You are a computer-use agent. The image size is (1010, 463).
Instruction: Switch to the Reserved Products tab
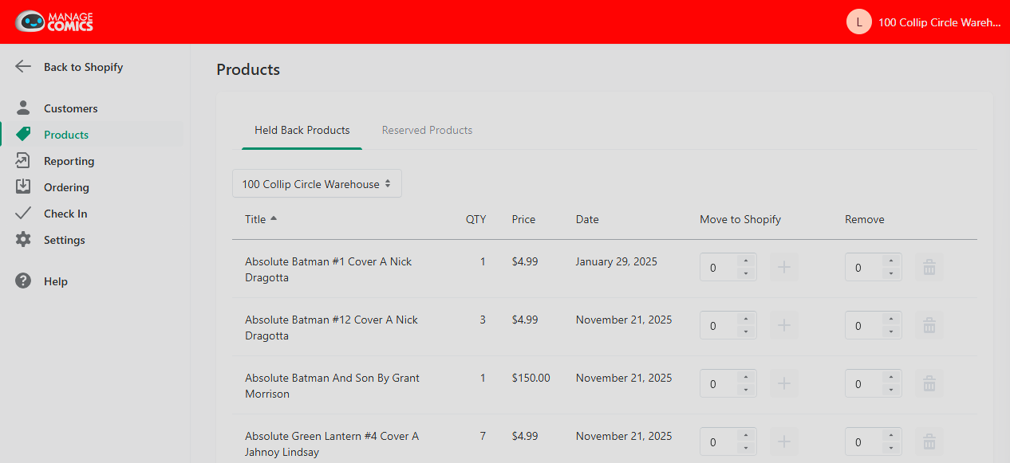point(427,130)
